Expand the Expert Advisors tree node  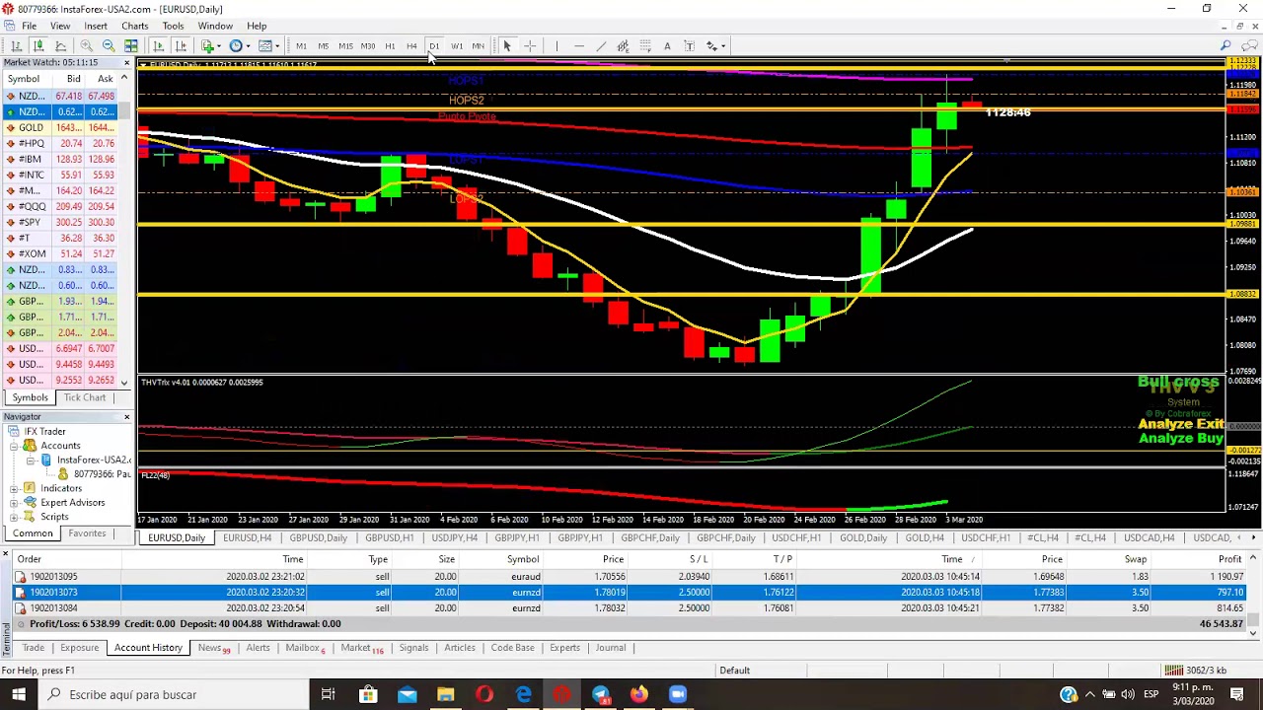pyautogui.click(x=16, y=503)
